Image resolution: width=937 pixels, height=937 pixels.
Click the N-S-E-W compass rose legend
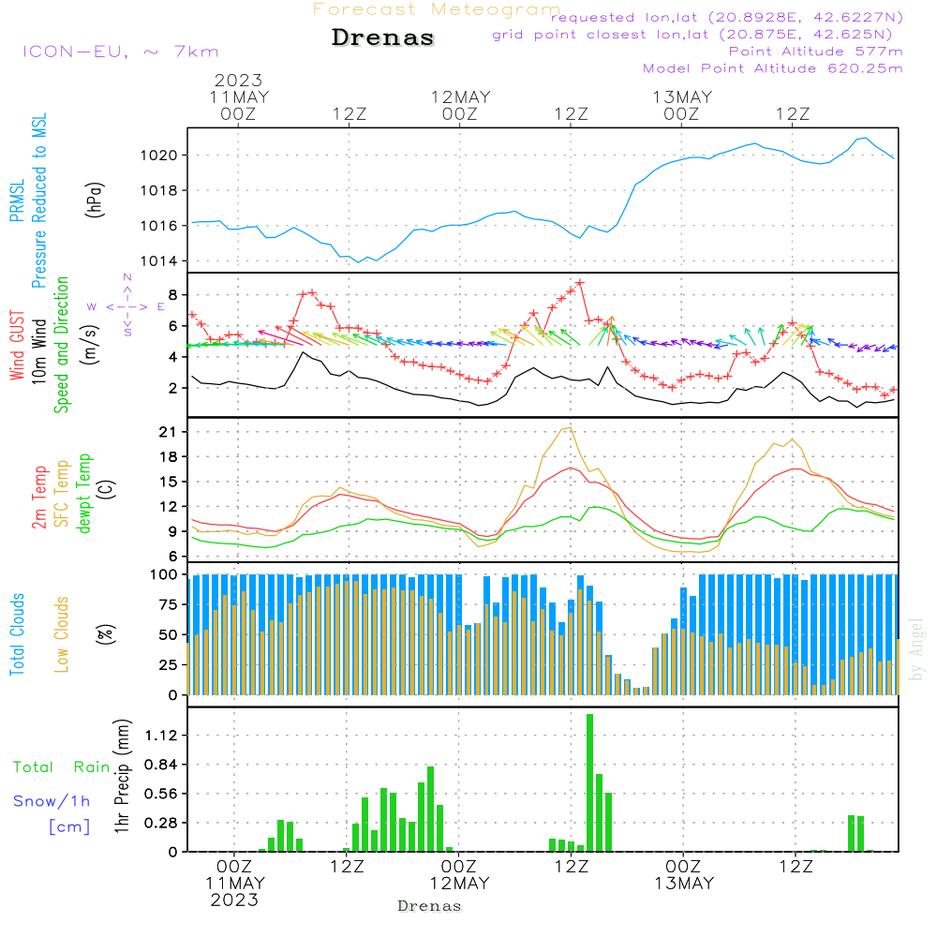click(x=127, y=305)
